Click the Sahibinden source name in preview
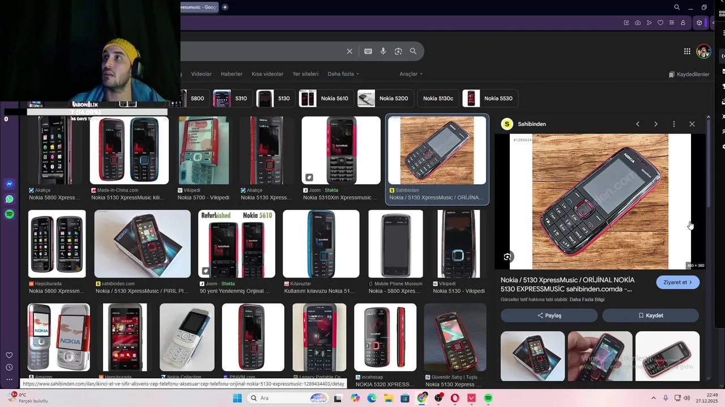 [x=532, y=124]
